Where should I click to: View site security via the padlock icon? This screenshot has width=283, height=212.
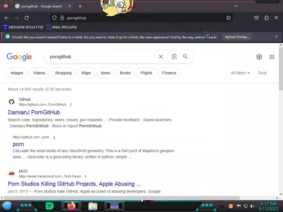tap(62, 18)
